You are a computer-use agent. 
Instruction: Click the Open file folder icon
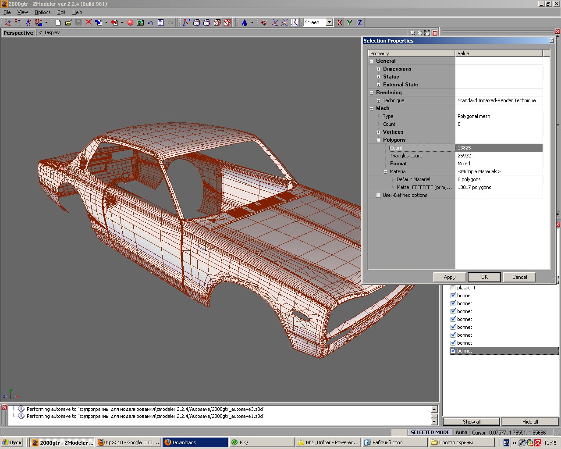click(68, 22)
